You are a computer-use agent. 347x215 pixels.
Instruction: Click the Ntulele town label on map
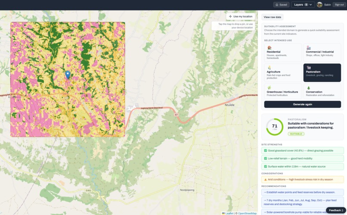point(229,105)
